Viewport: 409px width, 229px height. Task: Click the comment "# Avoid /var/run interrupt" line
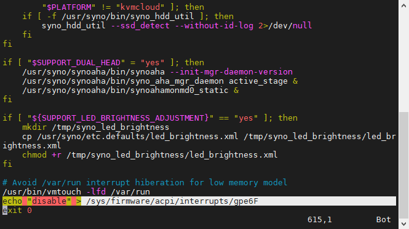point(145,182)
